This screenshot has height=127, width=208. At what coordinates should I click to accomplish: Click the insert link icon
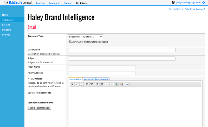click(x=107, y=84)
